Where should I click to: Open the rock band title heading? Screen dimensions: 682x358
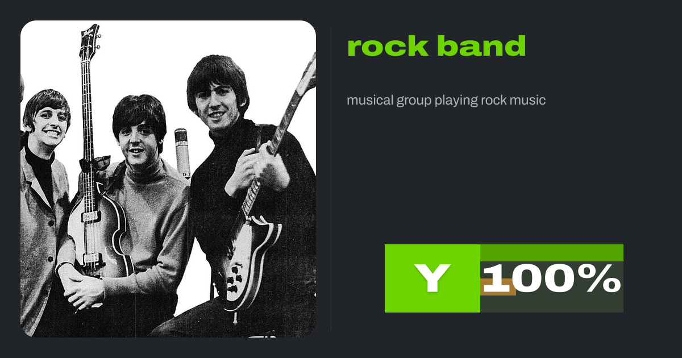(436, 47)
